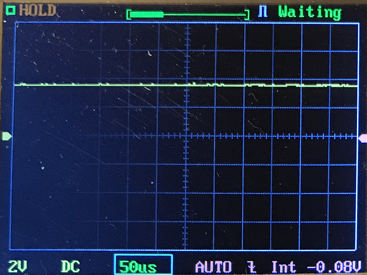Click the filled portion of memory bar
Screen dimensions: 367x275
pos(147,15)
